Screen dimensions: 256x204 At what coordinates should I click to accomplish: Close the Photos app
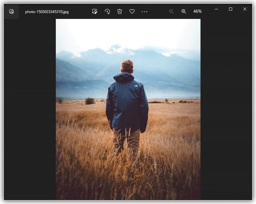click(245, 9)
